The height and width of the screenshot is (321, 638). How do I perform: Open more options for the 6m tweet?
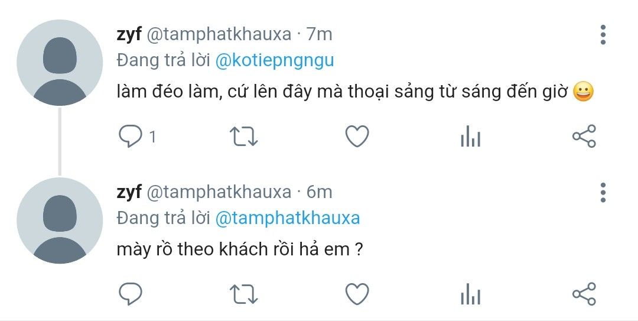pyautogui.click(x=603, y=192)
